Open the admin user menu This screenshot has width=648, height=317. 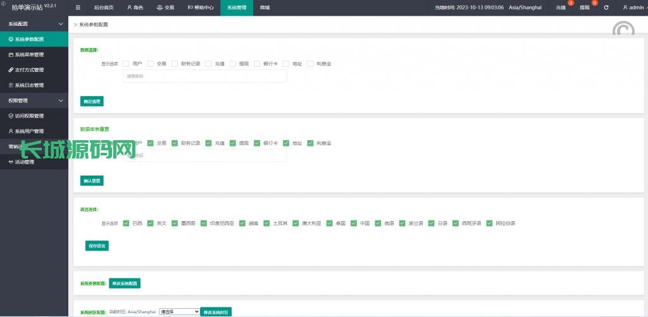point(633,8)
